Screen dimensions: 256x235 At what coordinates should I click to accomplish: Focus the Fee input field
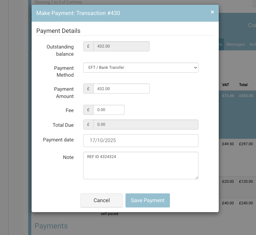(x=109, y=110)
